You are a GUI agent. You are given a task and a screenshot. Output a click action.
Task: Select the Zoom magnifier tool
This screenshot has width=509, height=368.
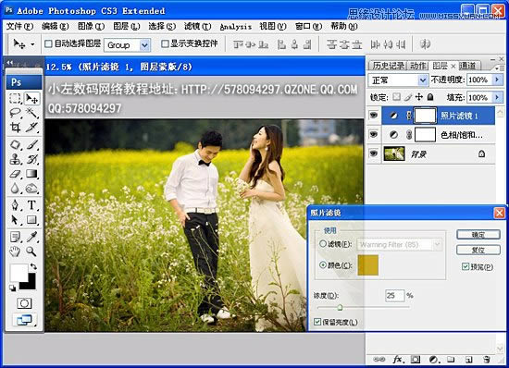pyautogui.click(x=31, y=251)
